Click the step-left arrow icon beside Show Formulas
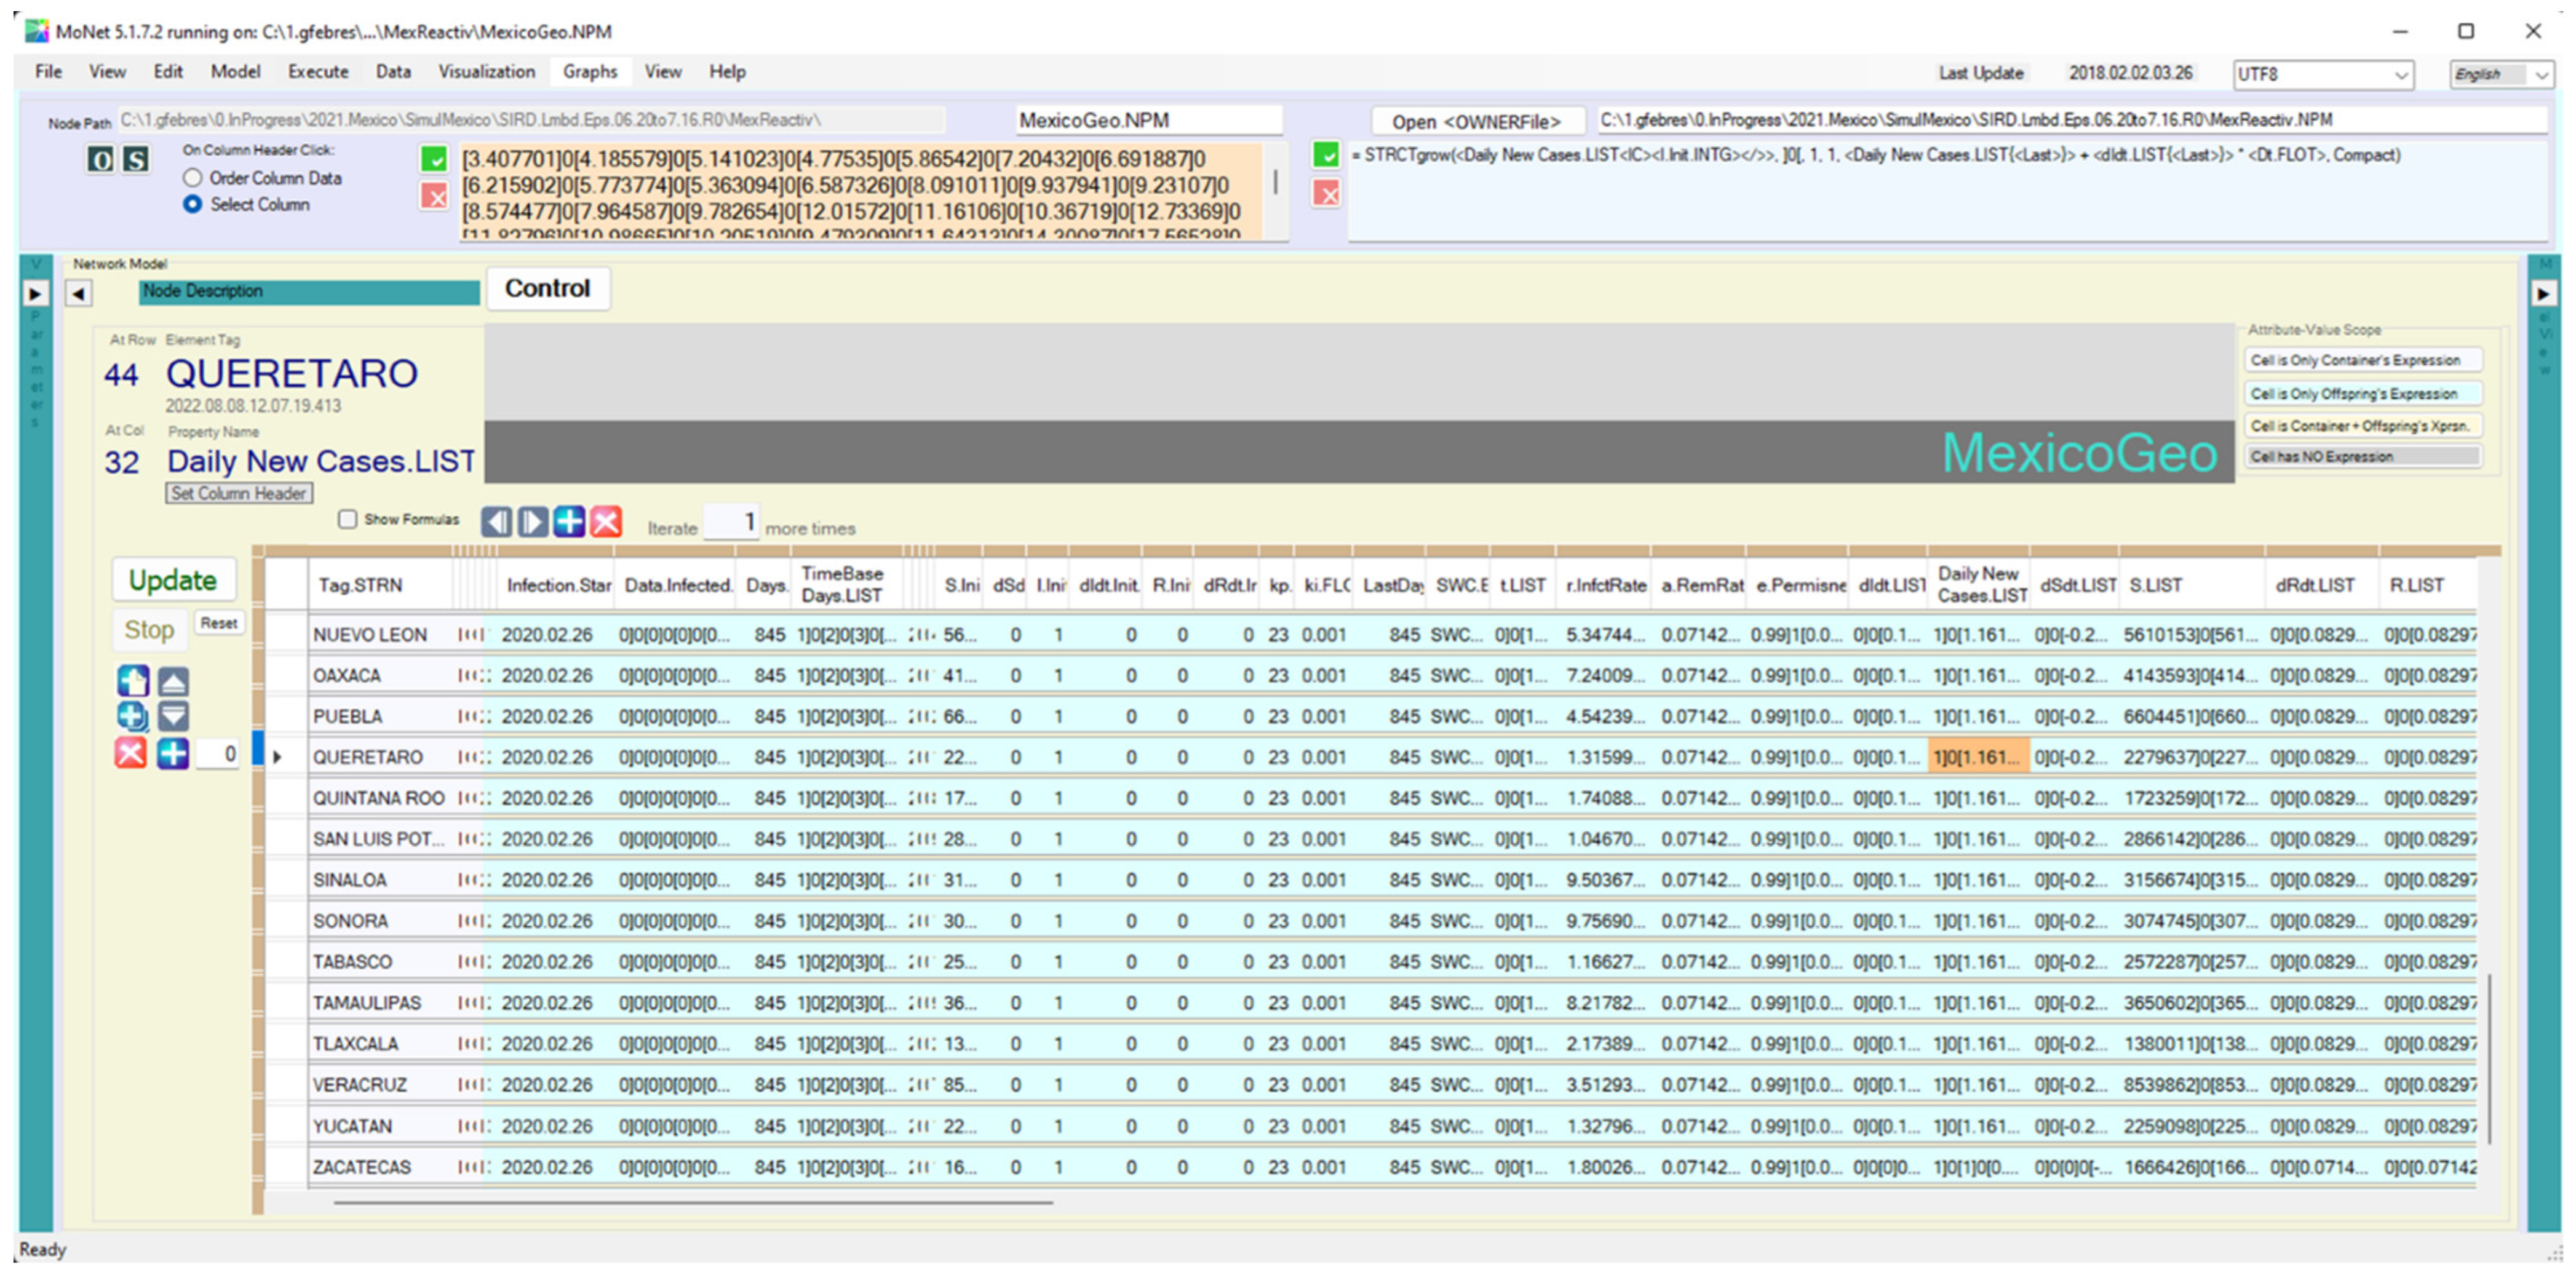The height and width of the screenshot is (1278, 2576). [496, 521]
